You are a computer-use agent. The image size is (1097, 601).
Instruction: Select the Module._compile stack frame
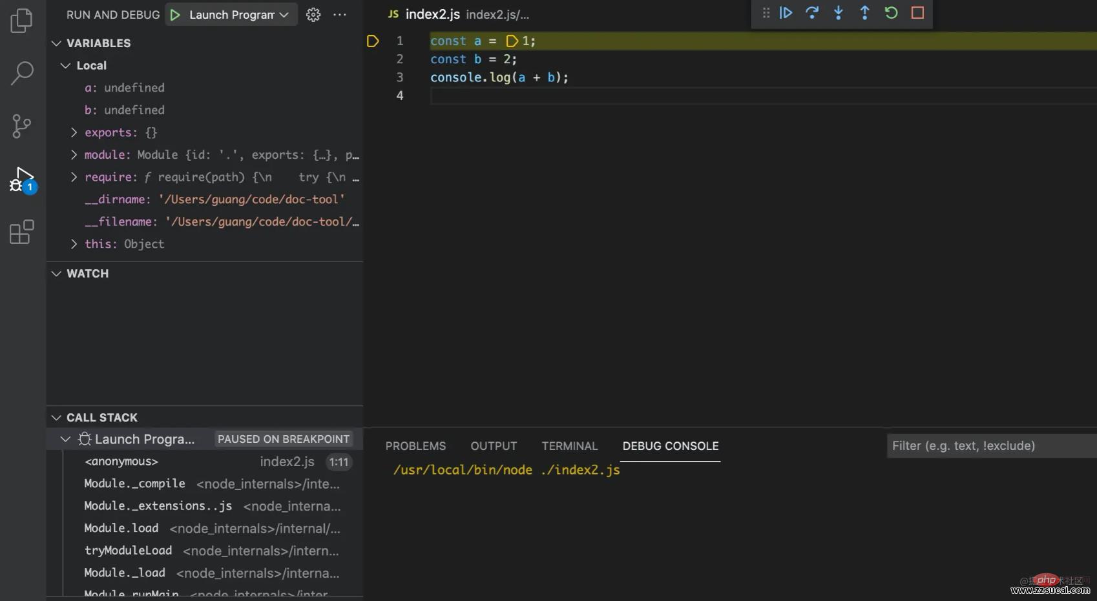click(205, 484)
